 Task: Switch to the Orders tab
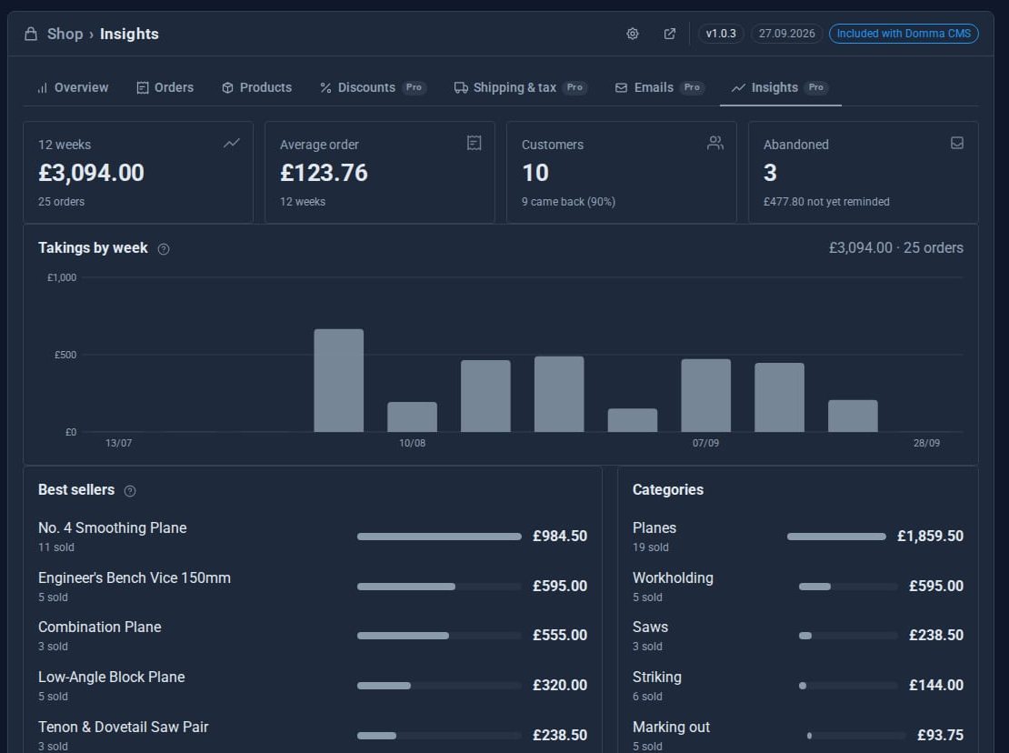(x=165, y=87)
